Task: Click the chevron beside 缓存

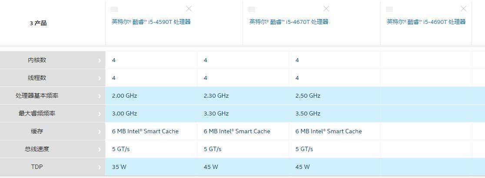Action: (x=100, y=132)
